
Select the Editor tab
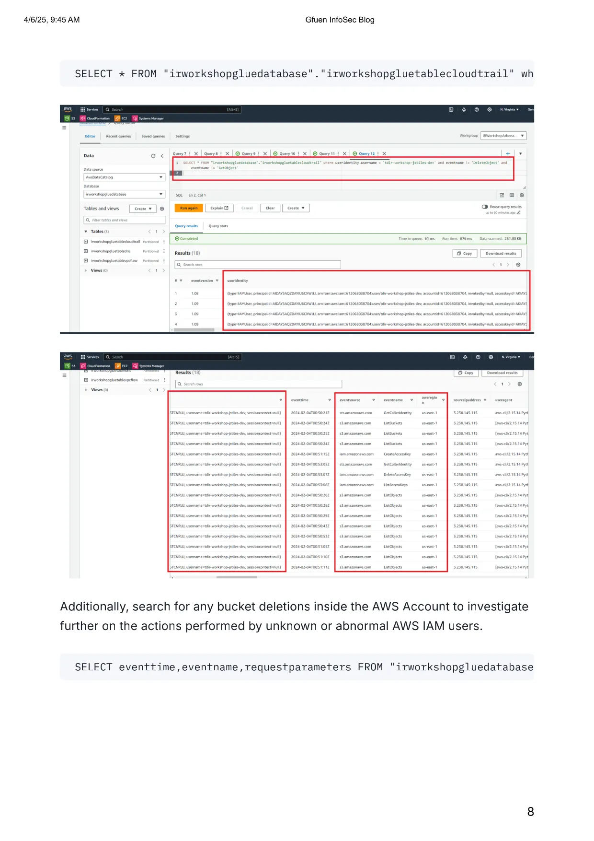pyautogui.click(x=90, y=136)
